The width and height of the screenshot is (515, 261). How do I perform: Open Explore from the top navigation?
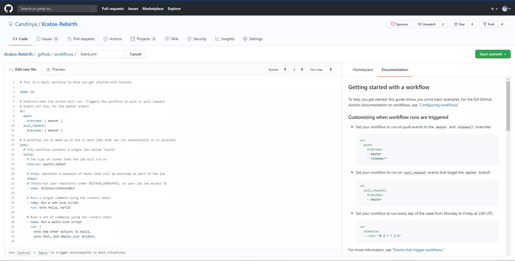[174, 9]
